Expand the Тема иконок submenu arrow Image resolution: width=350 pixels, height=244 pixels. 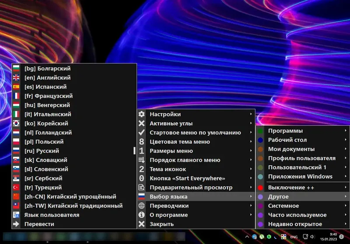coord(251,169)
